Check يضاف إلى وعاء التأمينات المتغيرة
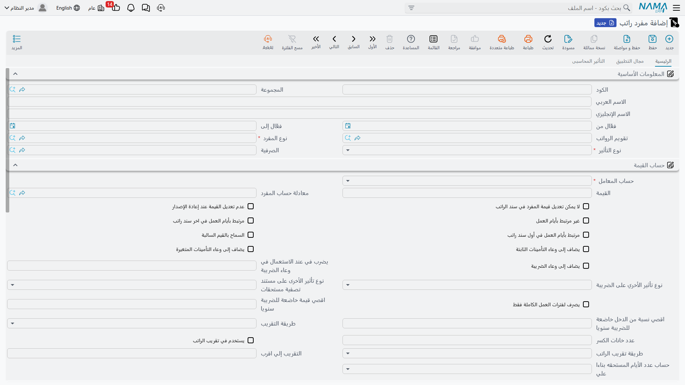The height and width of the screenshot is (385, 685). point(250,249)
